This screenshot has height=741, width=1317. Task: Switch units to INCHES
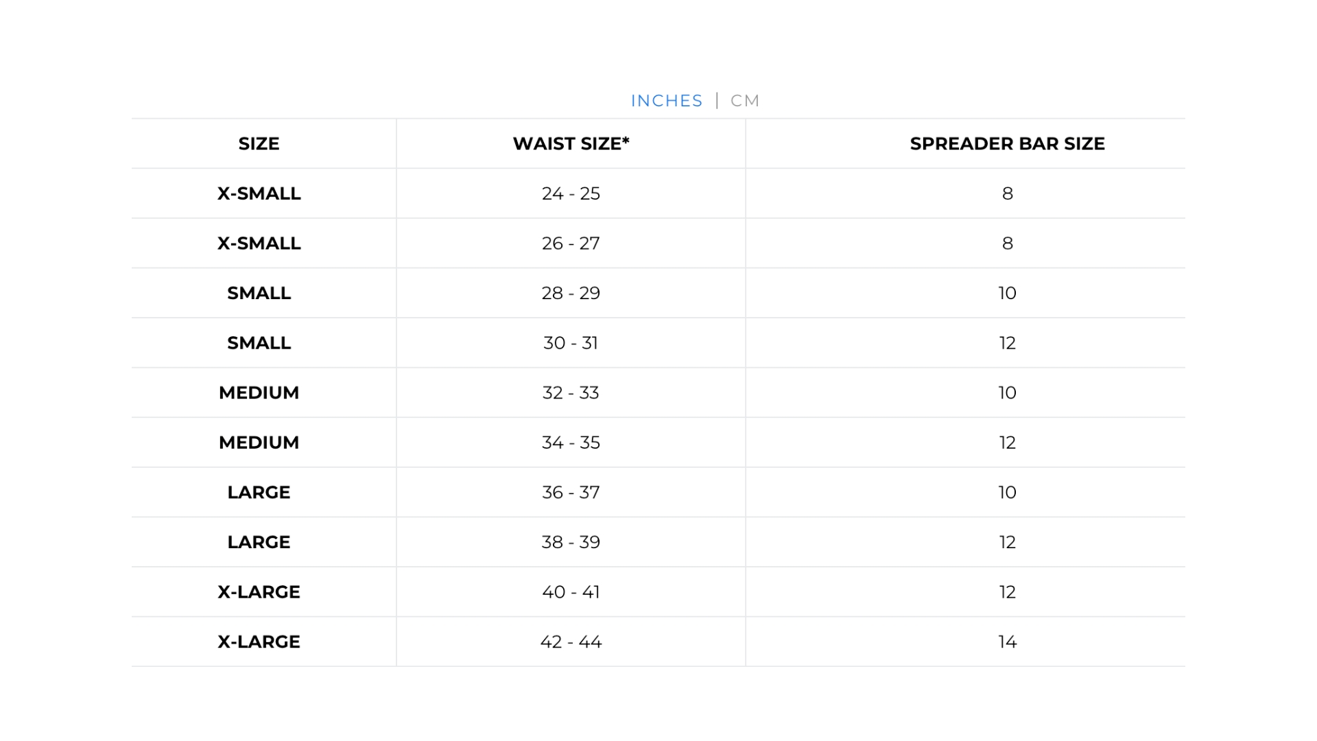666,101
